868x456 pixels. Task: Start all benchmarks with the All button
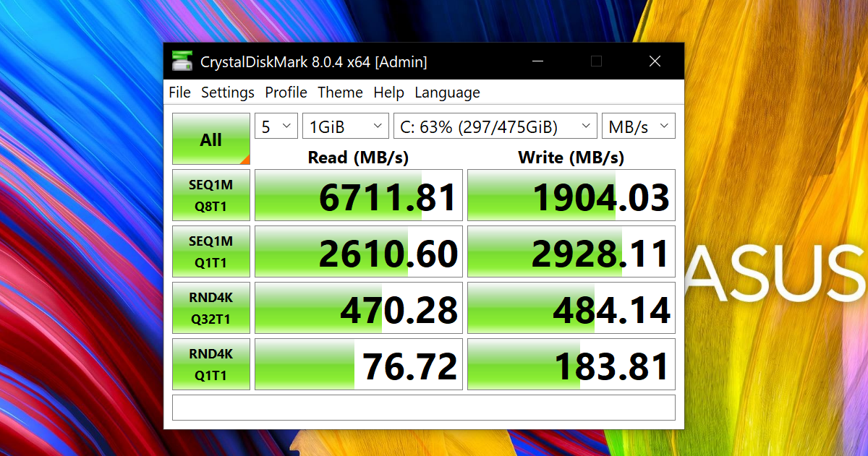pyautogui.click(x=211, y=139)
